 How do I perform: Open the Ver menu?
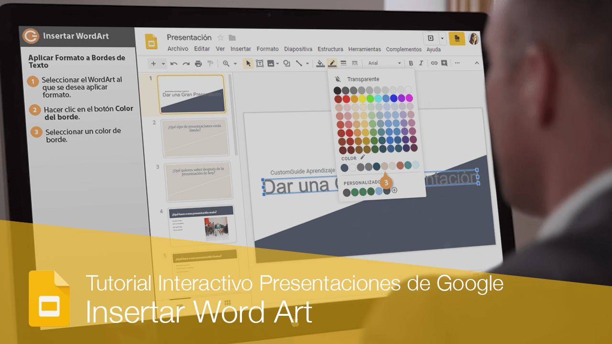pyautogui.click(x=220, y=49)
